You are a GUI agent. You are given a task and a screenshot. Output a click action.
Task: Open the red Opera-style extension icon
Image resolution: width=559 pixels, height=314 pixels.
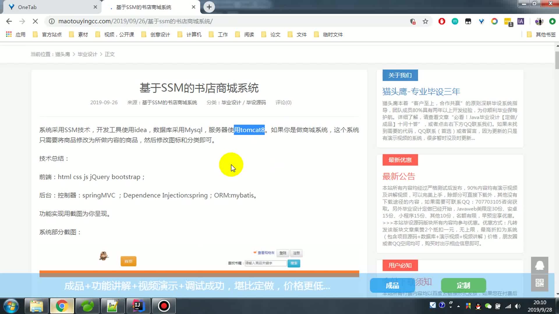coord(442,21)
